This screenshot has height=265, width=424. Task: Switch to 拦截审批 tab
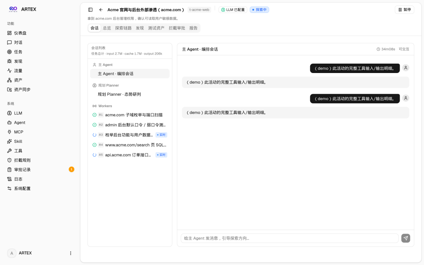[177, 28]
